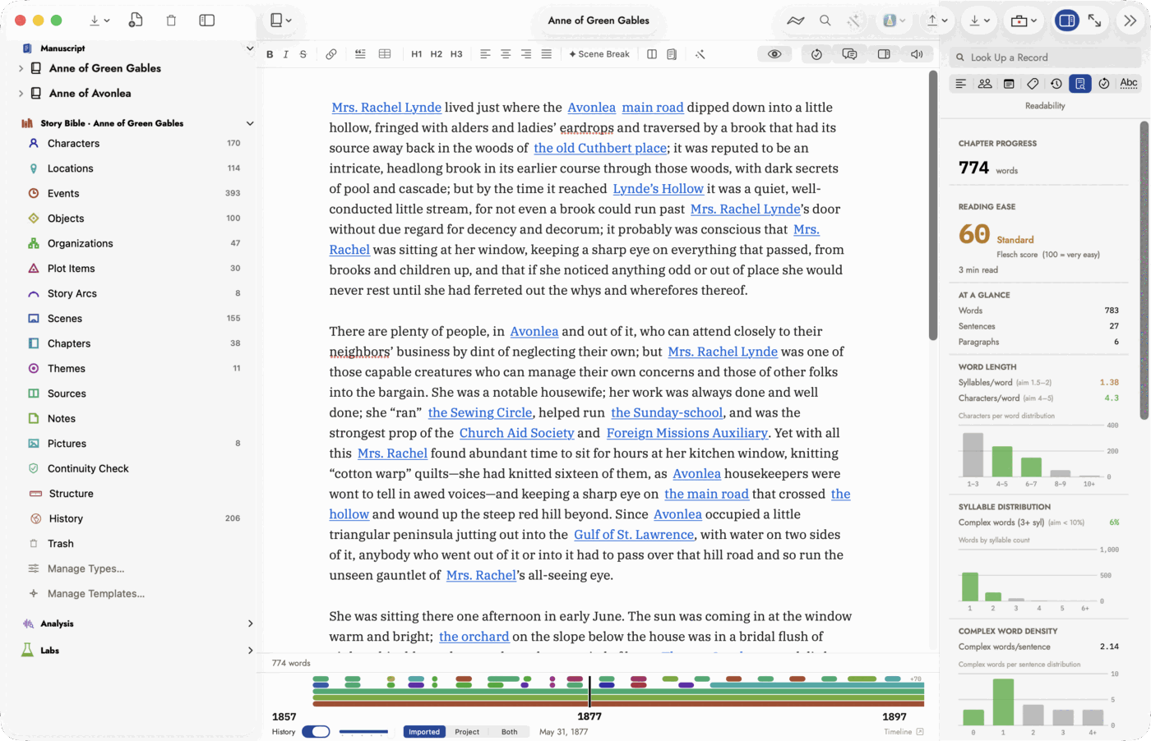Expand the Labs section
Image resolution: width=1151 pixels, height=741 pixels.
tap(250, 651)
